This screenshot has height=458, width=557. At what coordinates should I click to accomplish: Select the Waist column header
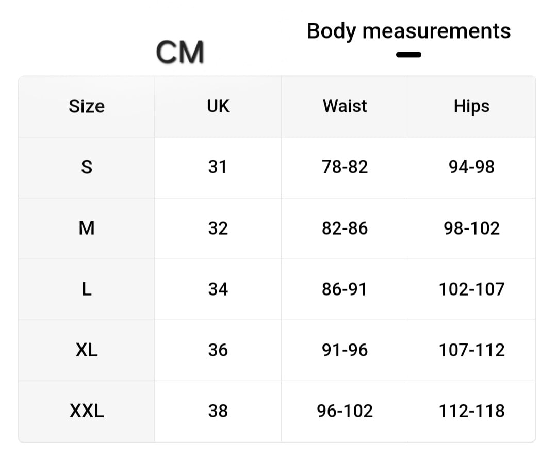pos(345,106)
